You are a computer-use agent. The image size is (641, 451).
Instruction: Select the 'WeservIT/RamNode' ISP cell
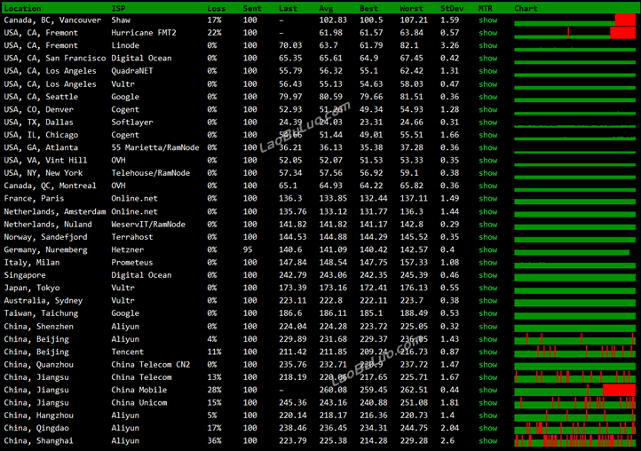(x=148, y=224)
